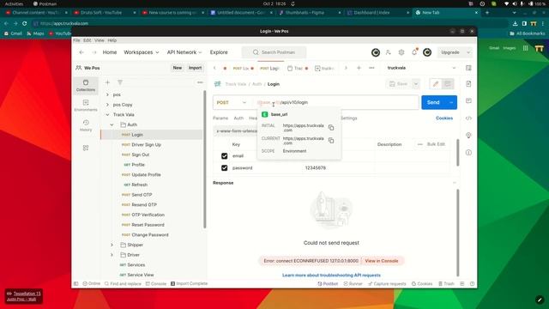Open the Workspaces dropdown
Image resolution: width=549 pixels, height=309 pixels.
pyautogui.click(x=142, y=52)
